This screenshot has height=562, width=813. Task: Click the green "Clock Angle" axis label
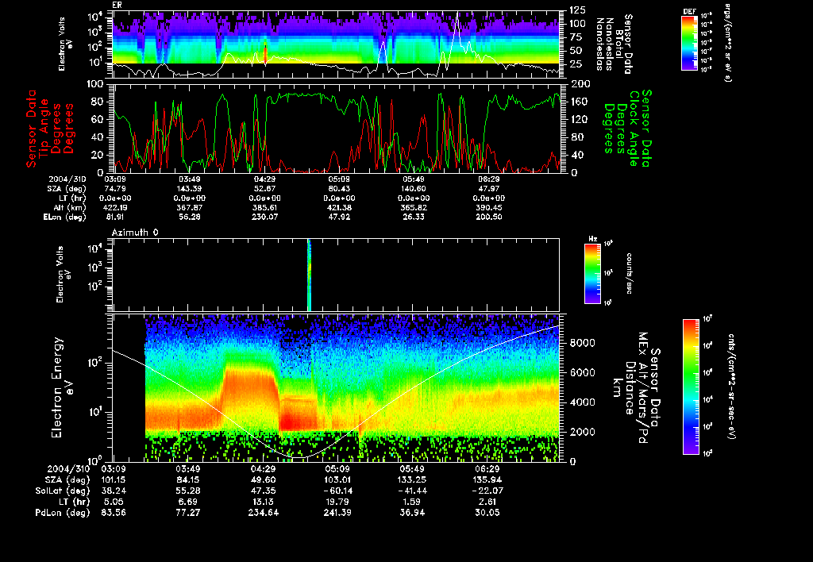(634, 129)
